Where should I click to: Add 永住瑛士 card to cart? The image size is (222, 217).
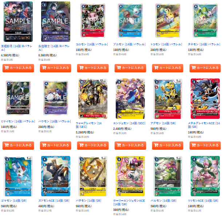[x=55, y=68]
